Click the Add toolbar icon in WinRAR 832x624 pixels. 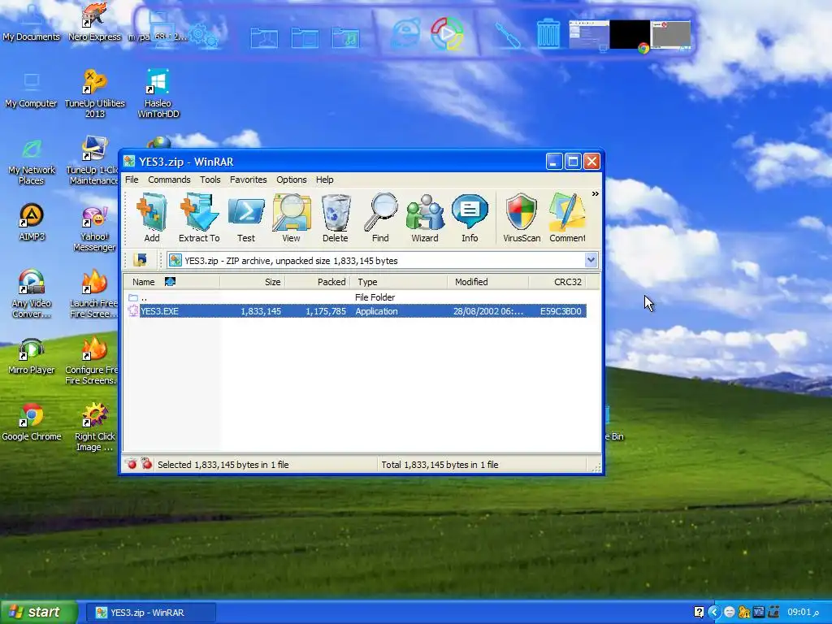(x=152, y=218)
